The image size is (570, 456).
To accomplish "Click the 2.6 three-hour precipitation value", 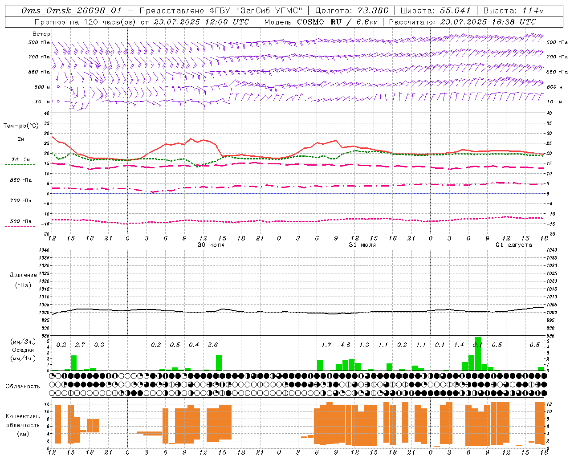I will pos(213,345).
